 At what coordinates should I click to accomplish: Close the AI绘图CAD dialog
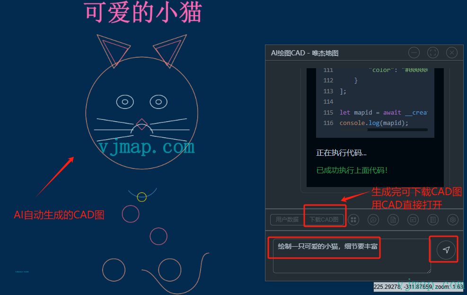pos(452,53)
